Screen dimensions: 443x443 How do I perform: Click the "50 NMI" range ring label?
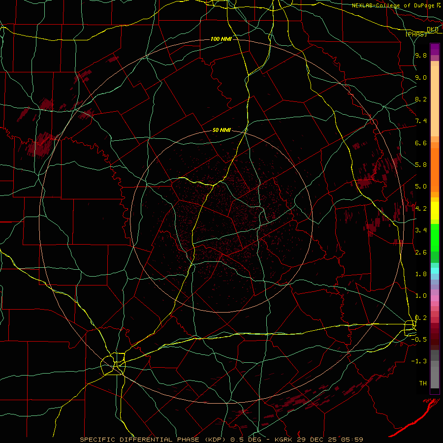pos(221,130)
